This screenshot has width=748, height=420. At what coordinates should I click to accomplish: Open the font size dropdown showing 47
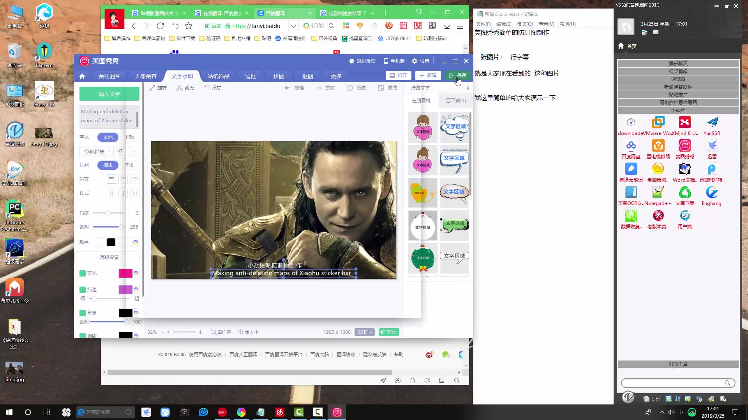[x=127, y=151]
